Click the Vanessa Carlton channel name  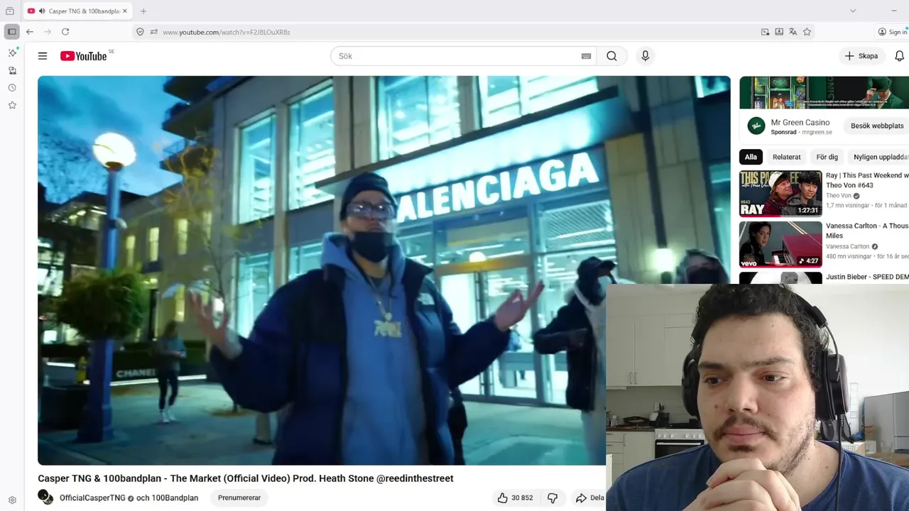847,246
